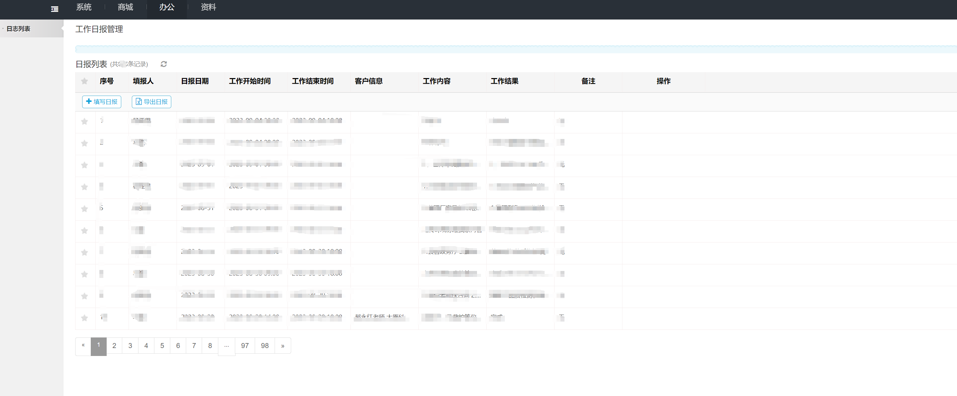
Task: Toggle the star in the table header
Action: (x=85, y=81)
